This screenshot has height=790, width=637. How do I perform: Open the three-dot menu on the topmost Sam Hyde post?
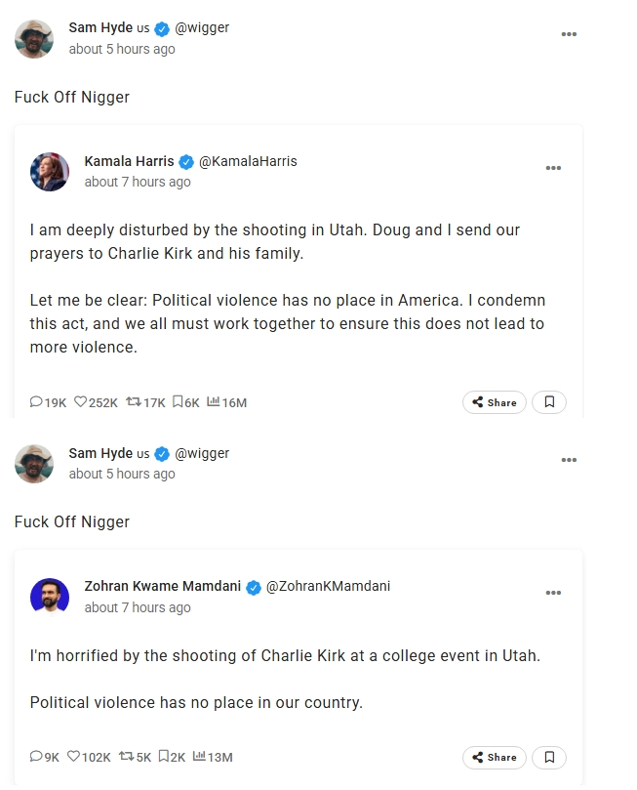pyautogui.click(x=569, y=35)
